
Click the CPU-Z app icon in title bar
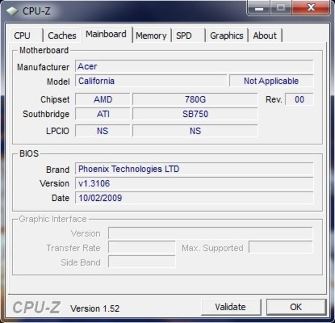[12, 11]
